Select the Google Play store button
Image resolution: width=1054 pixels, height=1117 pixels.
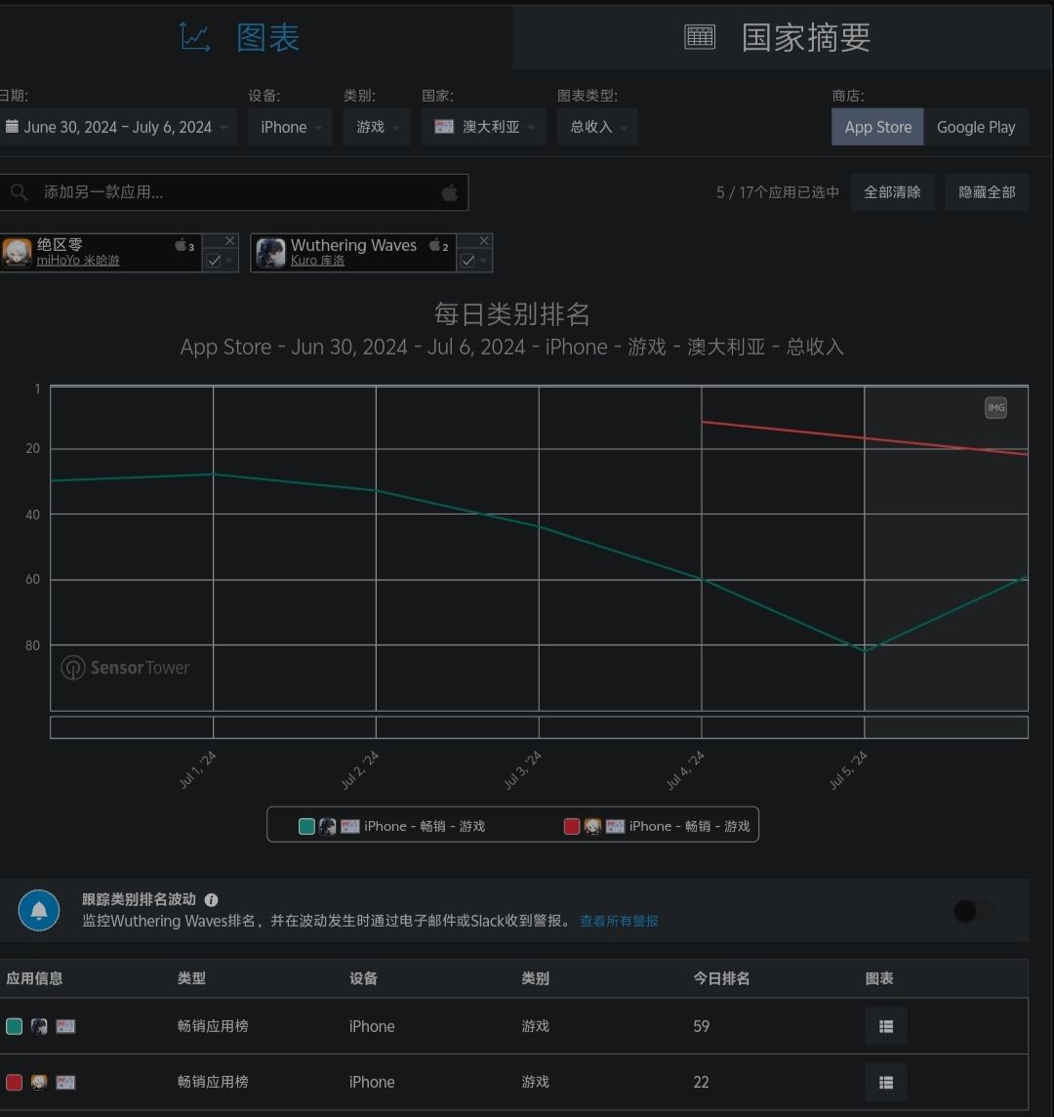pyautogui.click(x=976, y=127)
